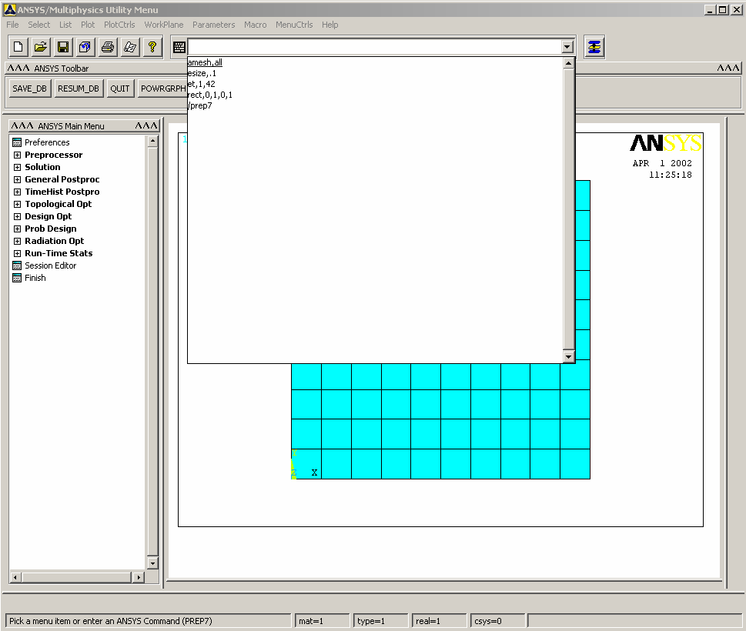Click command history scrollbar up arrow
Screen dimensions: 746x631
568,63
